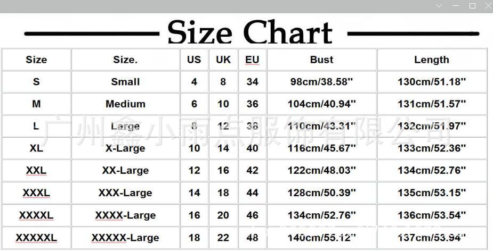Select length value 137cm/53.94''
The width and height of the screenshot is (493, 251).
[431, 238]
